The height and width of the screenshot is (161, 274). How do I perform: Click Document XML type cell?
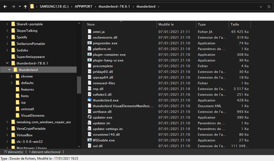tap(209, 106)
